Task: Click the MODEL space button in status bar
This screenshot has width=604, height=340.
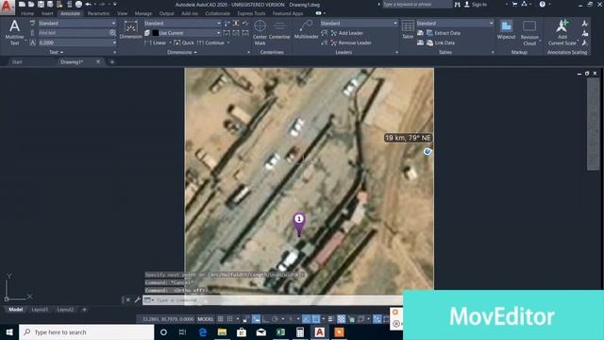Action: [206, 319]
